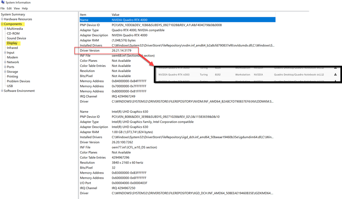Viewport: 342px width, 199px height.
Task: Select the Input tree item
Action: [11, 53]
